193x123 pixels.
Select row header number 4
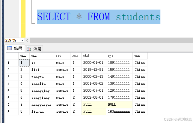point(12,84)
